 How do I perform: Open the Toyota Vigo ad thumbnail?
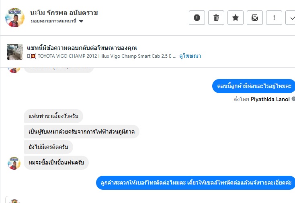15,52
